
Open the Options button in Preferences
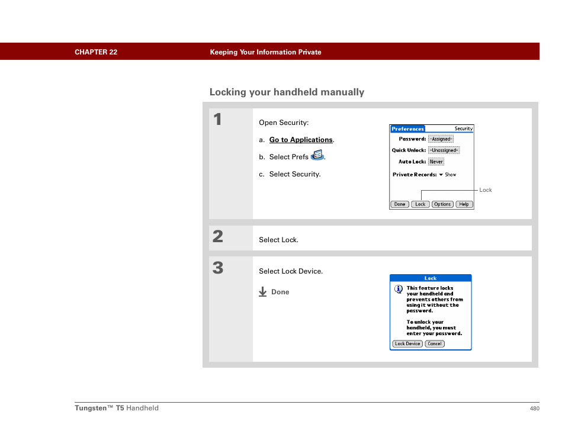(442, 204)
